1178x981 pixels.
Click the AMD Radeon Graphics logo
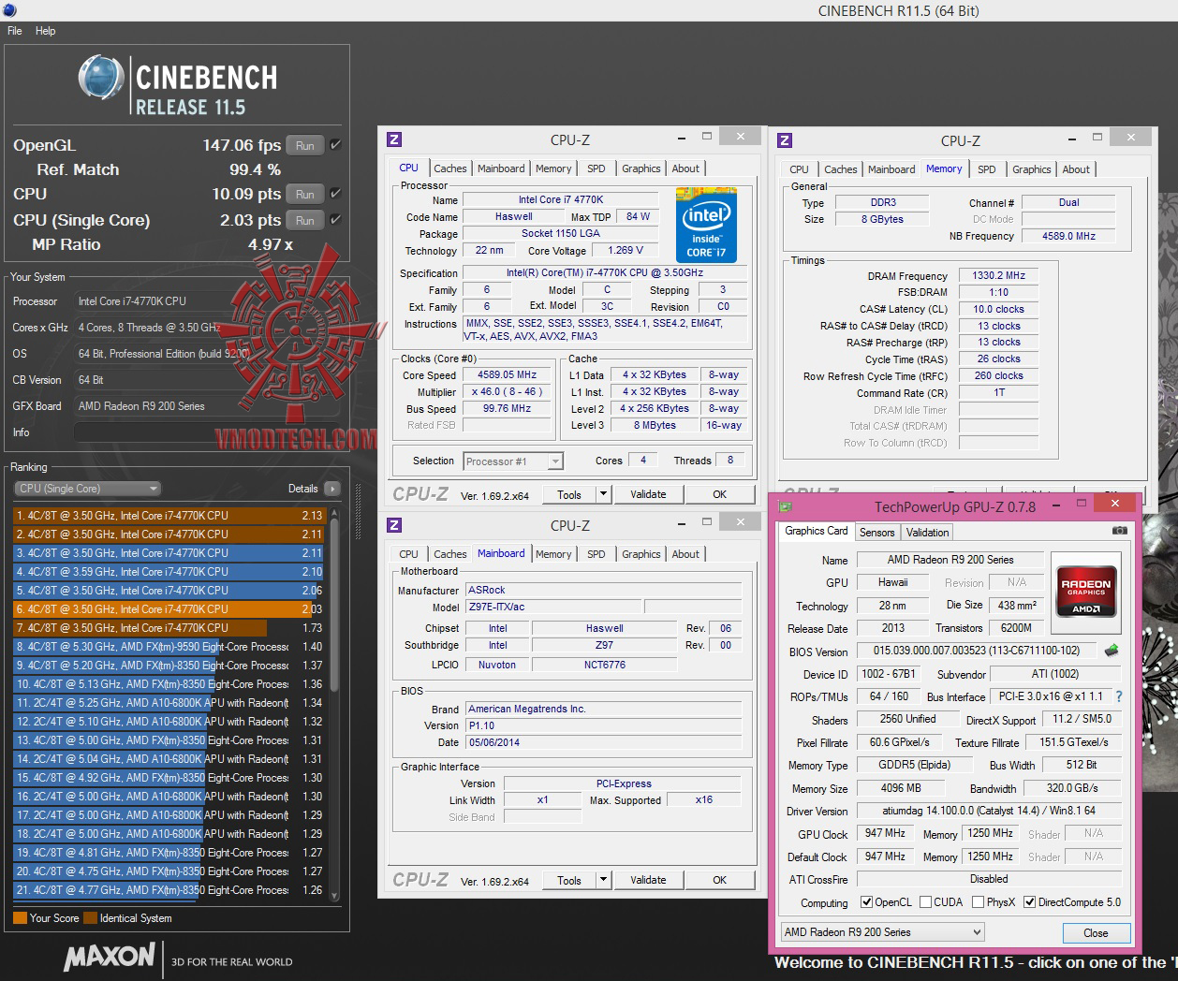pyautogui.click(x=1086, y=591)
